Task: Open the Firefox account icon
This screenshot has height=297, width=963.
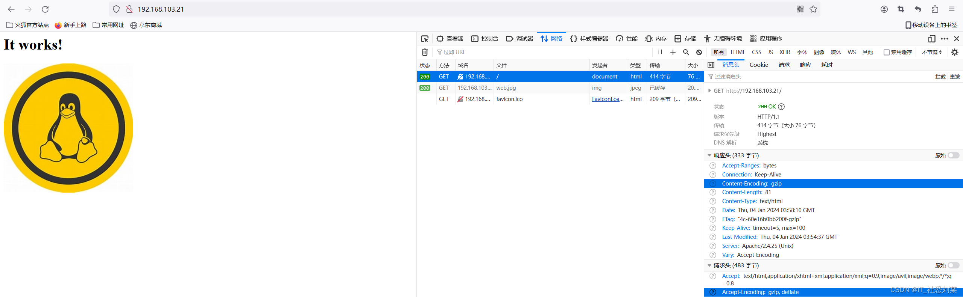Action: click(x=884, y=9)
